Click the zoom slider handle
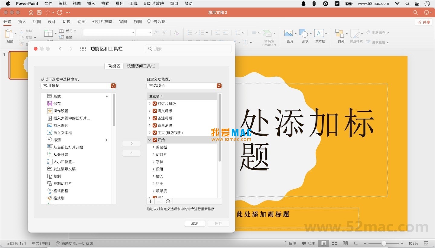The width and height of the screenshot is (435, 248). click(384, 243)
